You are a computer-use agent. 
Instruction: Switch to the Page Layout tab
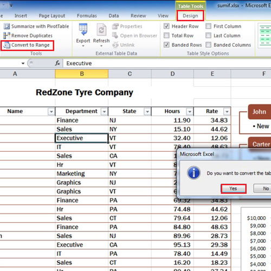52,16
